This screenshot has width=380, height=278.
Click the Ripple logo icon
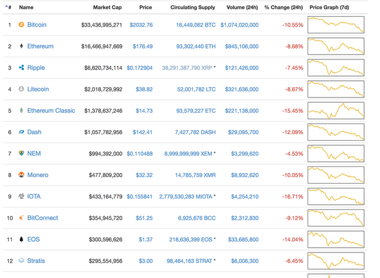[21, 68]
